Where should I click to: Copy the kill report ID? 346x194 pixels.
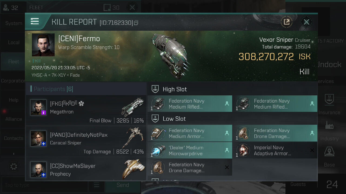[136, 23]
